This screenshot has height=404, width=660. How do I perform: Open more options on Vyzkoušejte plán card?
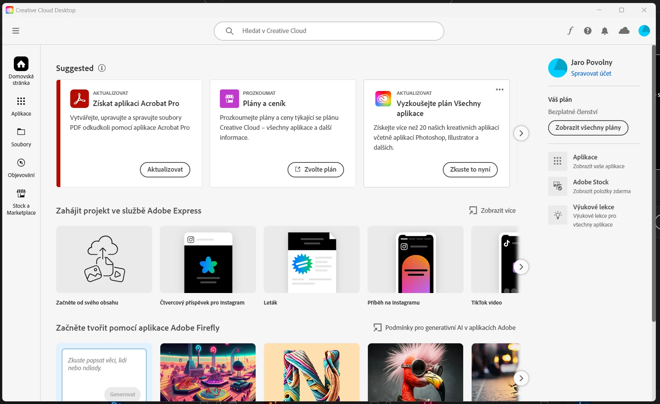pyautogui.click(x=500, y=89)
